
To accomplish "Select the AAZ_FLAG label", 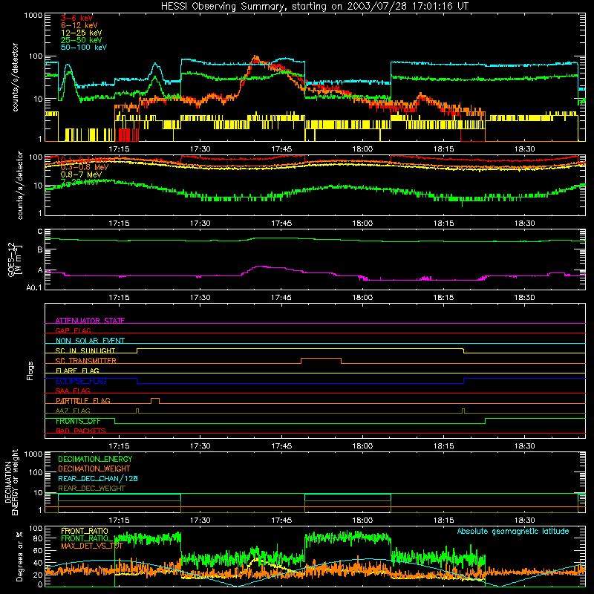I will coord(73,411).
